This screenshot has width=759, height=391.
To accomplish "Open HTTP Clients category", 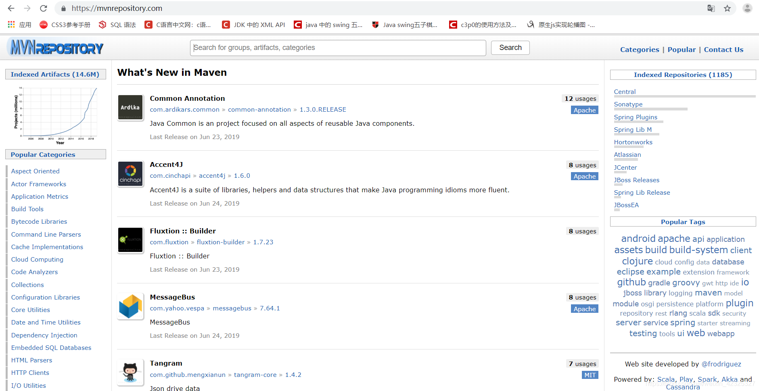I will pyautogui.click(x=30, y=373).
